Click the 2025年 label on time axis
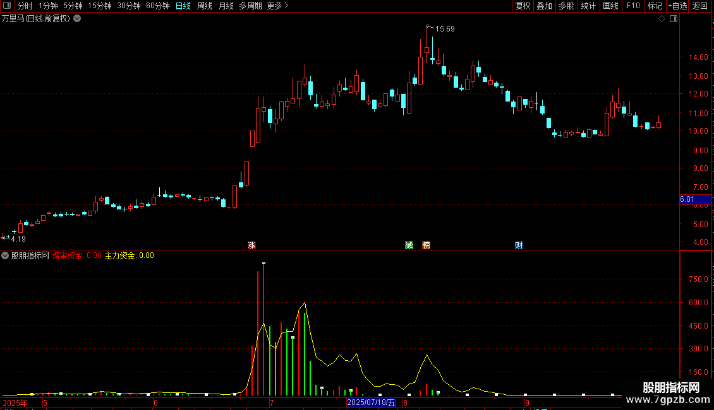The image size is (714, 410). click(x=15, y=402)
